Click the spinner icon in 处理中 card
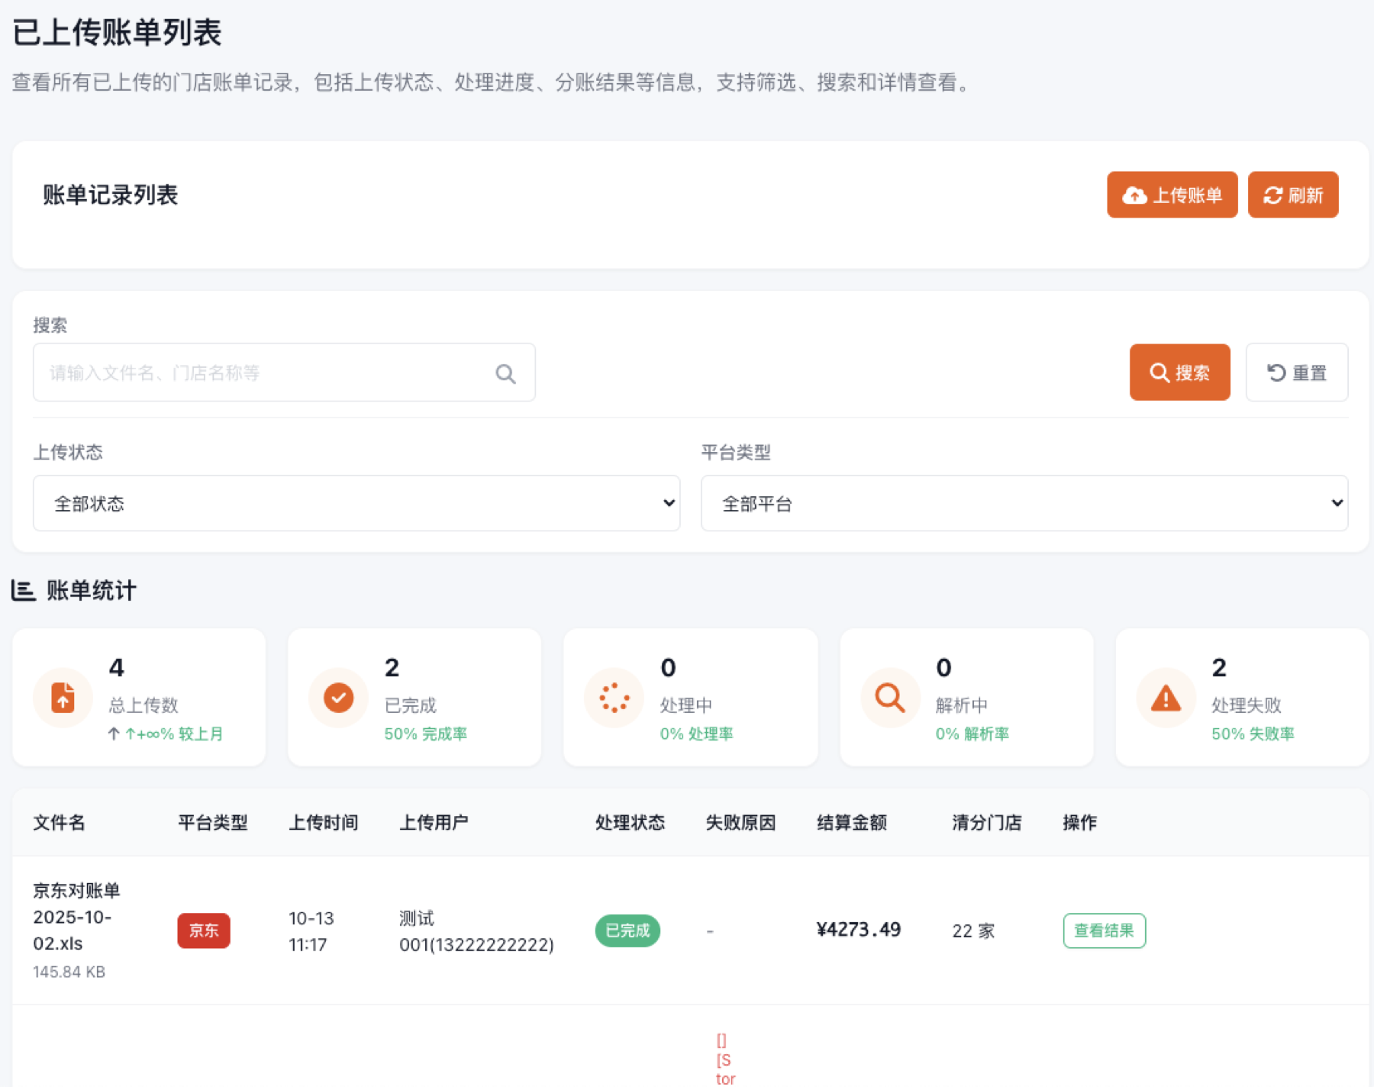 pos(614,698)
